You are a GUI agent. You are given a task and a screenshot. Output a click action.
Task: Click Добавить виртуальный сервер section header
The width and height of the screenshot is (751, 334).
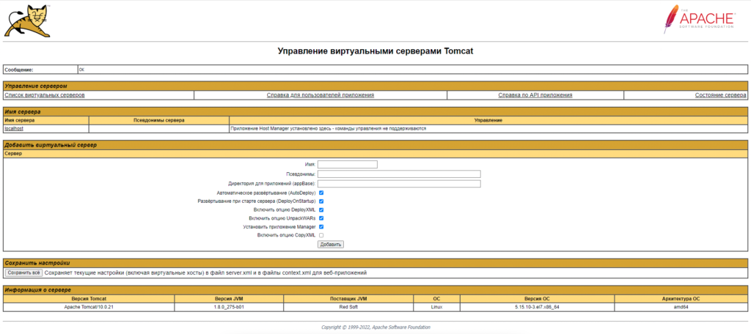point(375,145)
